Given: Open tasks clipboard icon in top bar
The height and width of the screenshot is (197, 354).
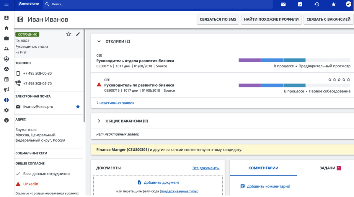Looking at the screenshot, I should click(x=300, y=4).
